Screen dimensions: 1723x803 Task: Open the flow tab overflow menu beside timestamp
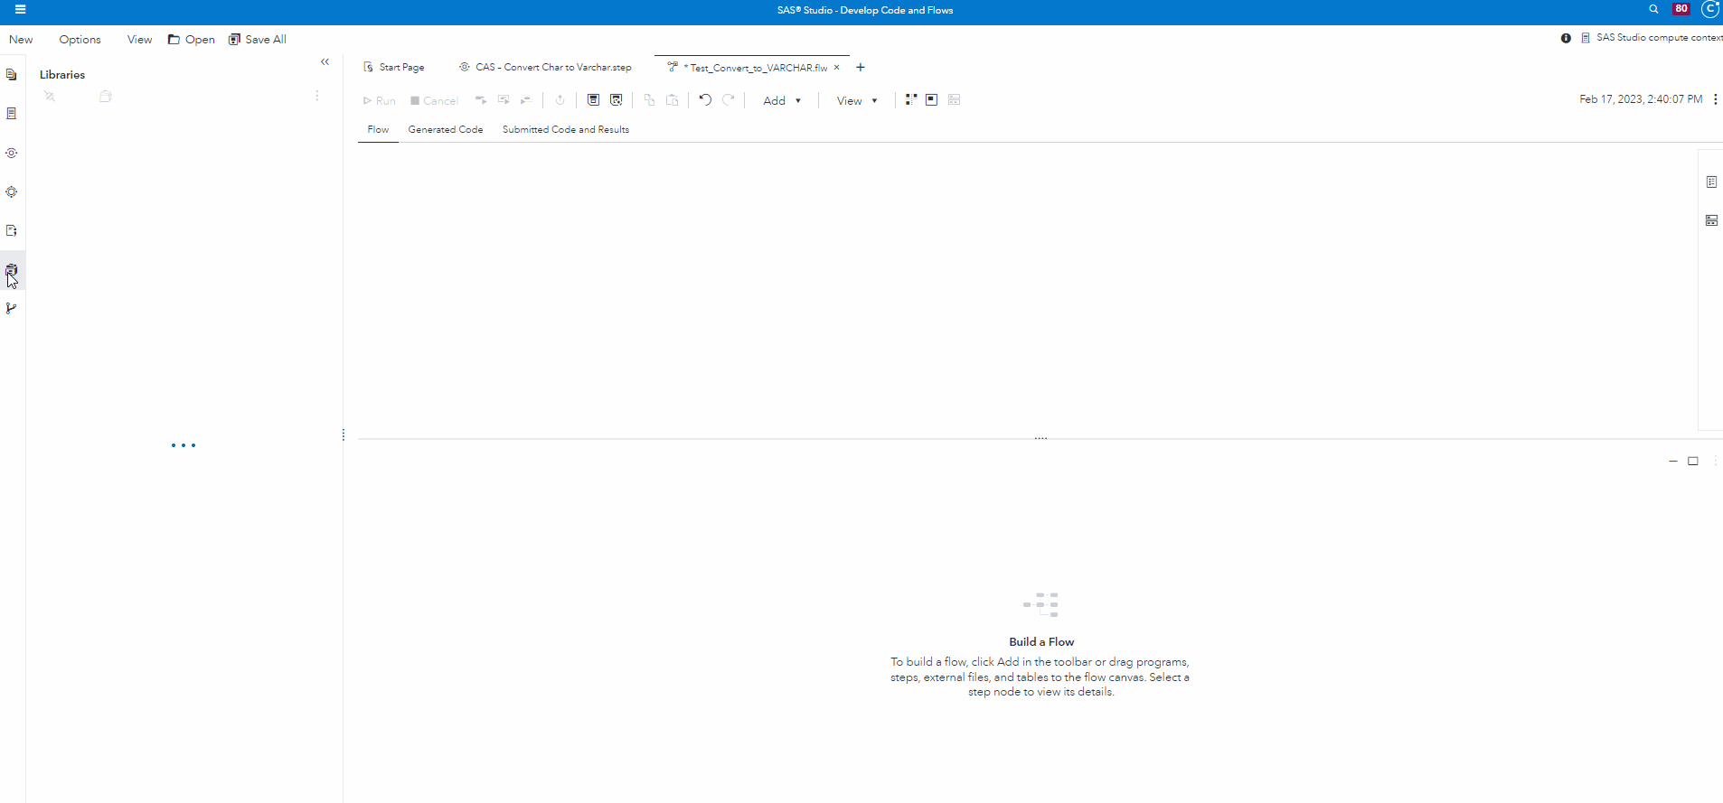pyautogui.click(x=1715, y=99)
